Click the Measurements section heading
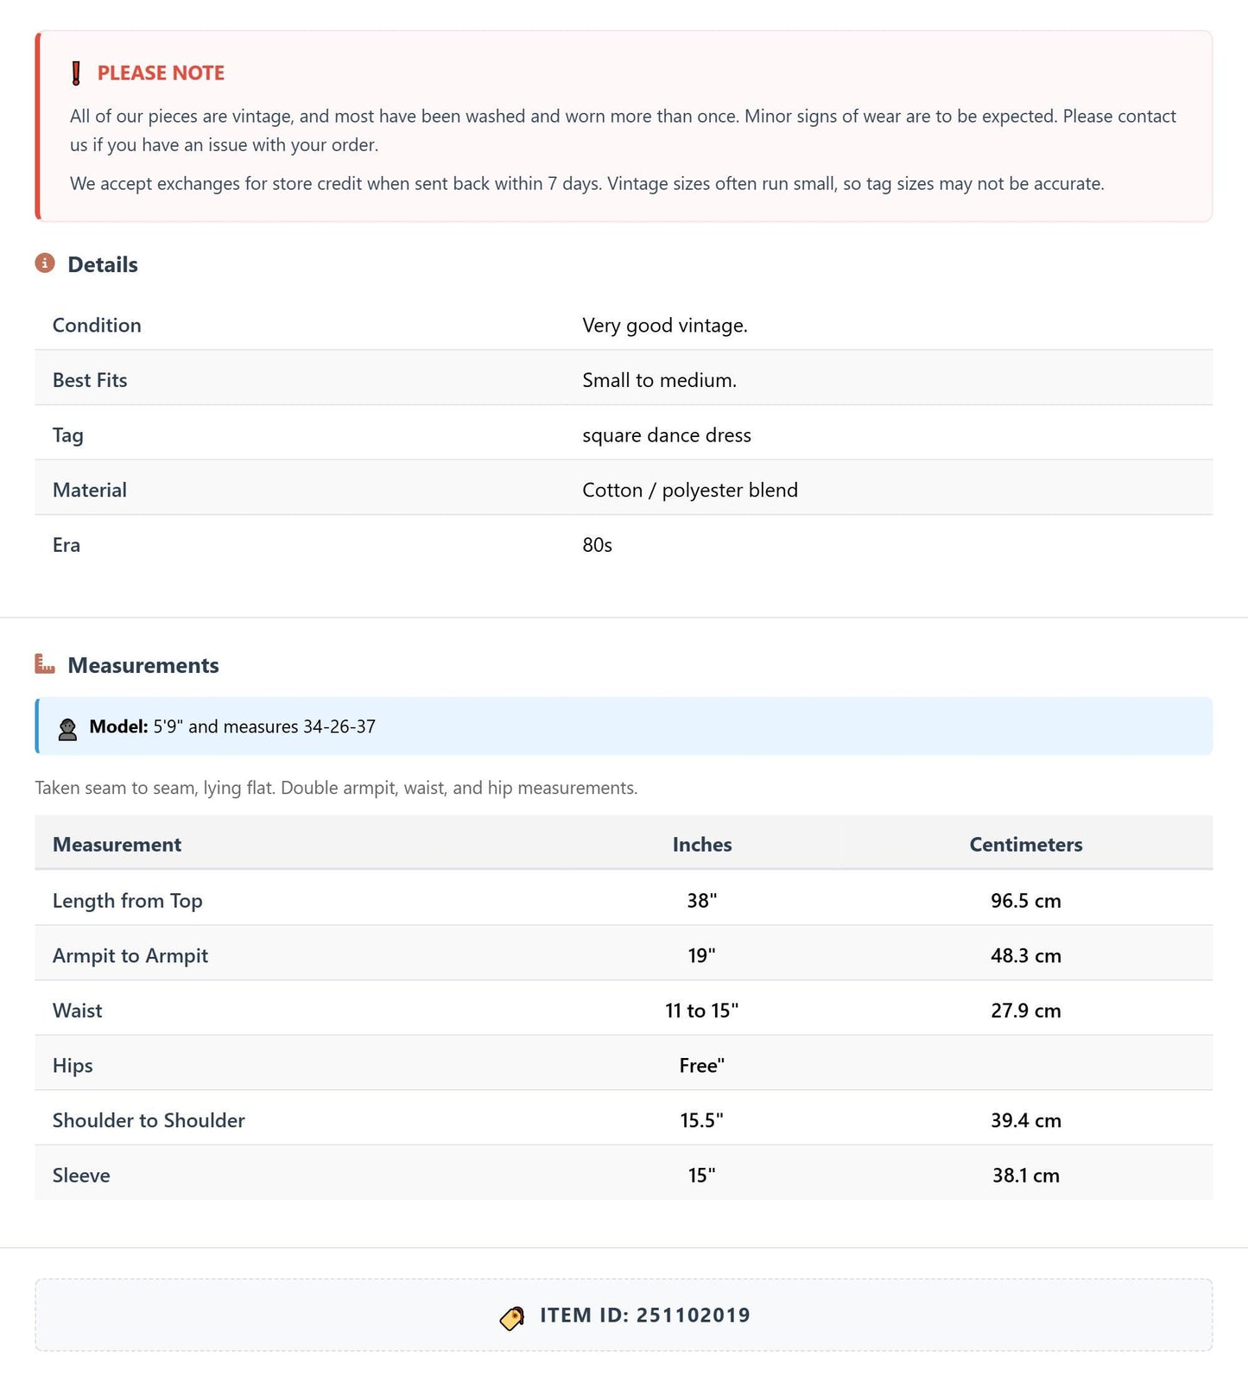The image size is (1248, 1382). pos(143,665)
